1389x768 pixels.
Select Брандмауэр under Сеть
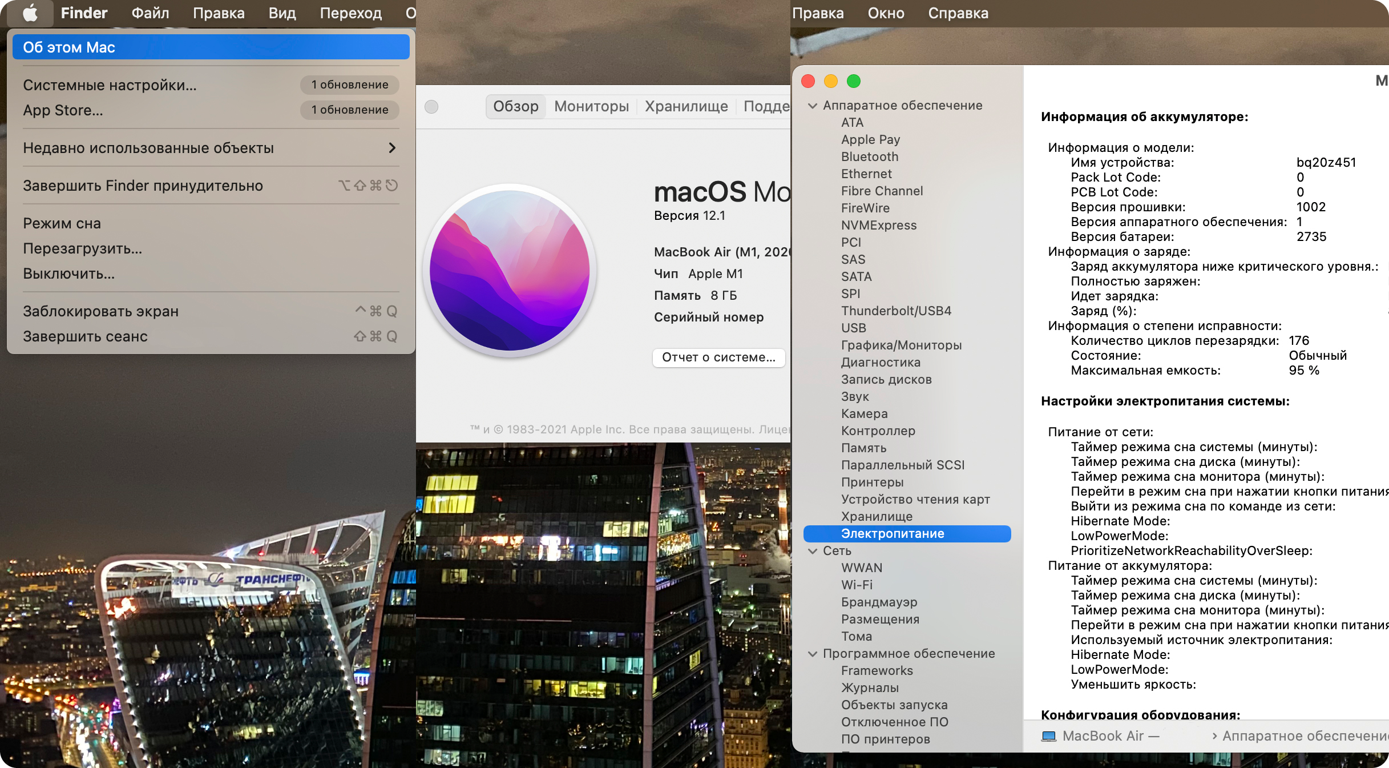879,602
